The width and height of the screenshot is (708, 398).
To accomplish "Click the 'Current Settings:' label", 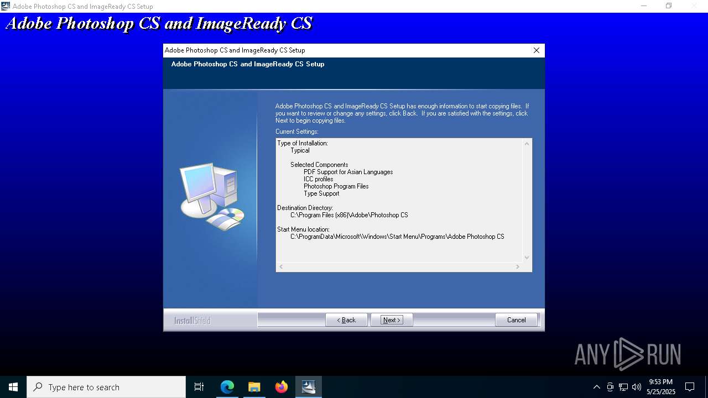I will click(x=297, y=132).
